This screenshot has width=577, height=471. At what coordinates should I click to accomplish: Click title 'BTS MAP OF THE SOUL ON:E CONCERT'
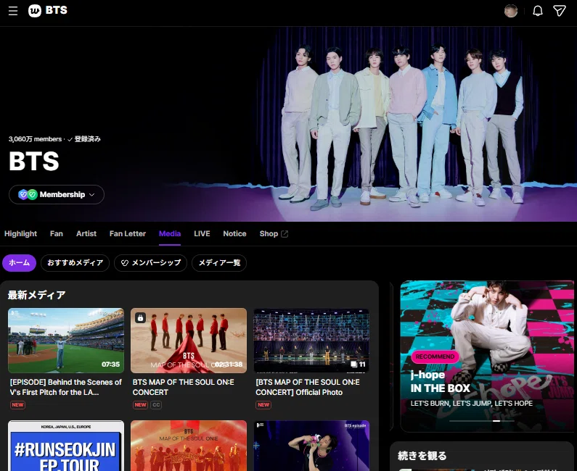tap(183, 387)
